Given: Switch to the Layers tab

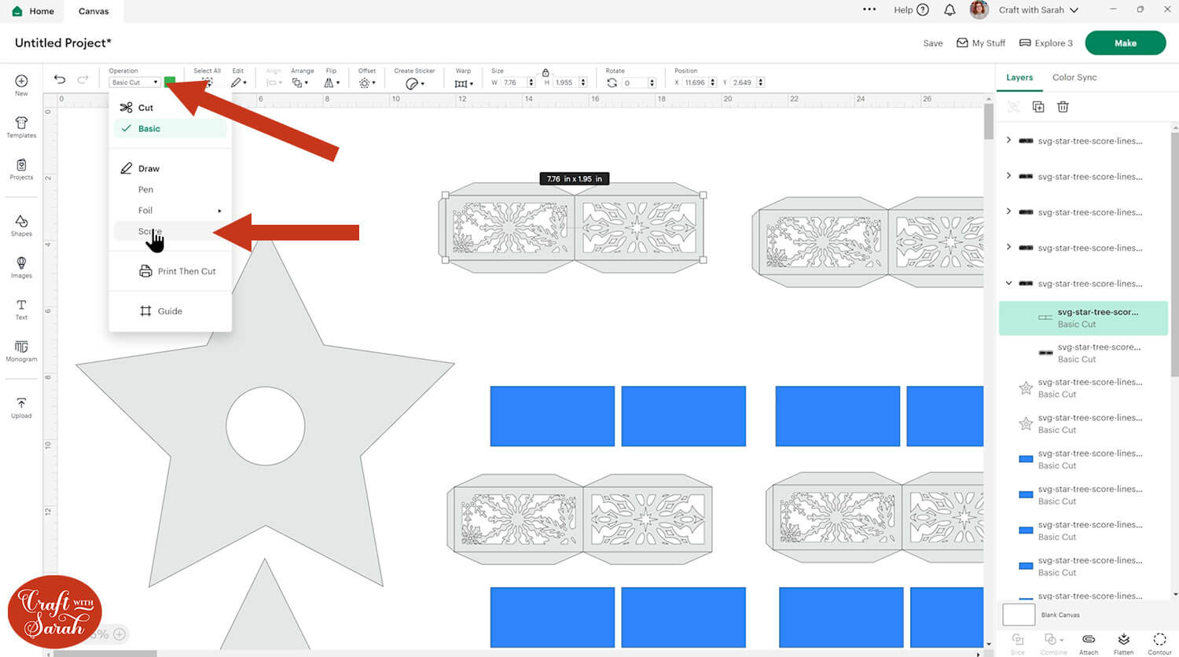Looking at the screenshot, I should click(x=1019, y=77).
